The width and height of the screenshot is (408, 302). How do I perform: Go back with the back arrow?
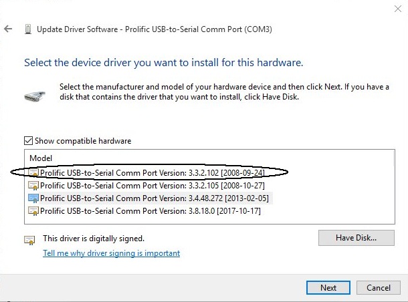(x=8, y=29)
